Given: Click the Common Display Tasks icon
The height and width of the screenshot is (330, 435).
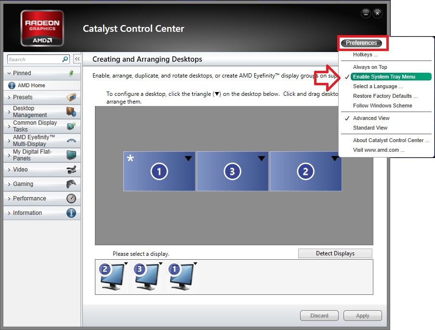Looking at the screenshot, I should [x=71, y=126].
